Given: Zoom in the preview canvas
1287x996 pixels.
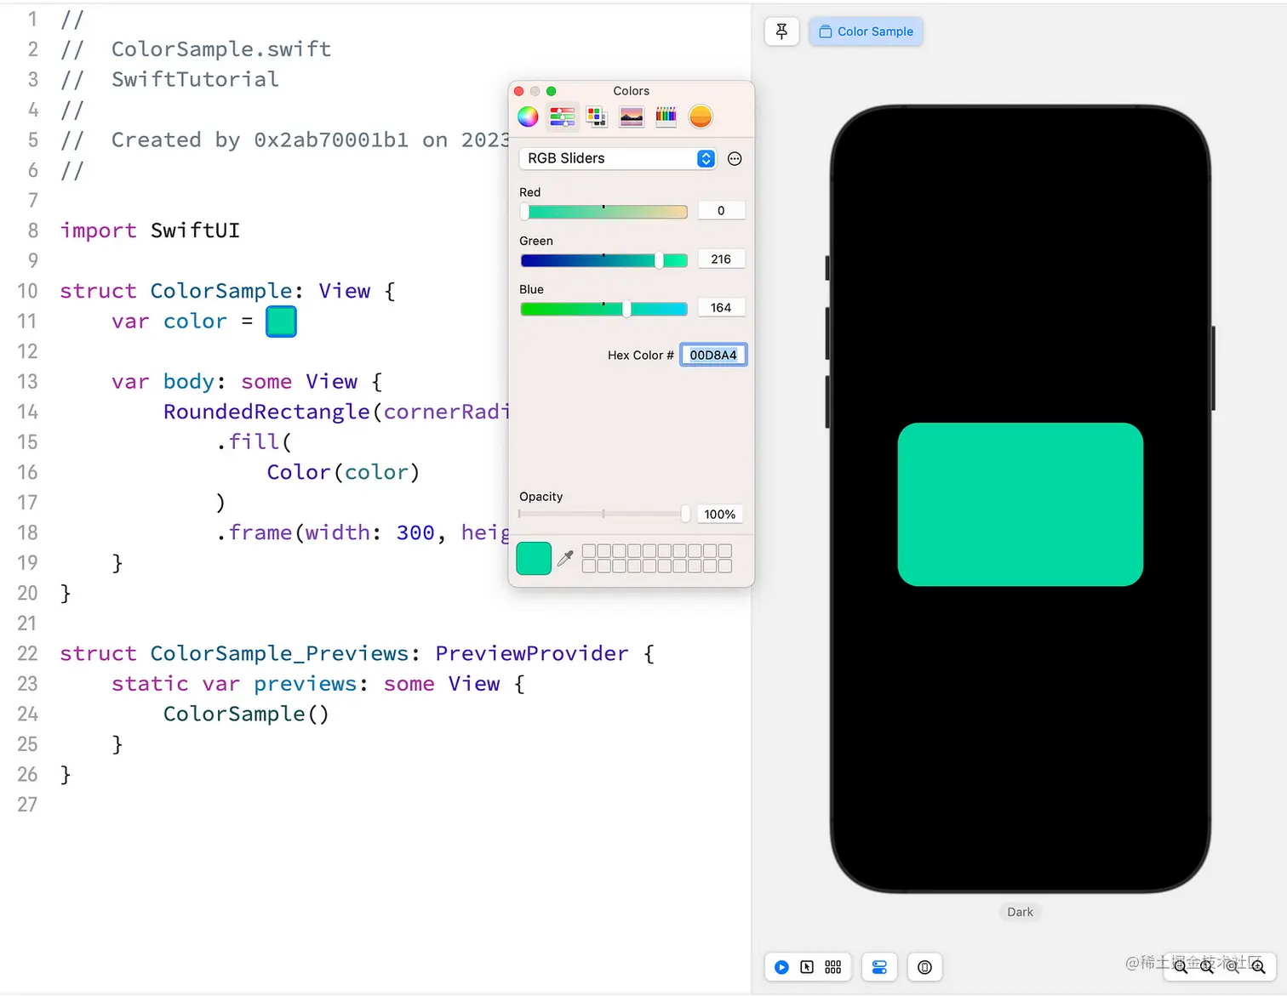Looking at the screenshot, I should pos(1258,967).
